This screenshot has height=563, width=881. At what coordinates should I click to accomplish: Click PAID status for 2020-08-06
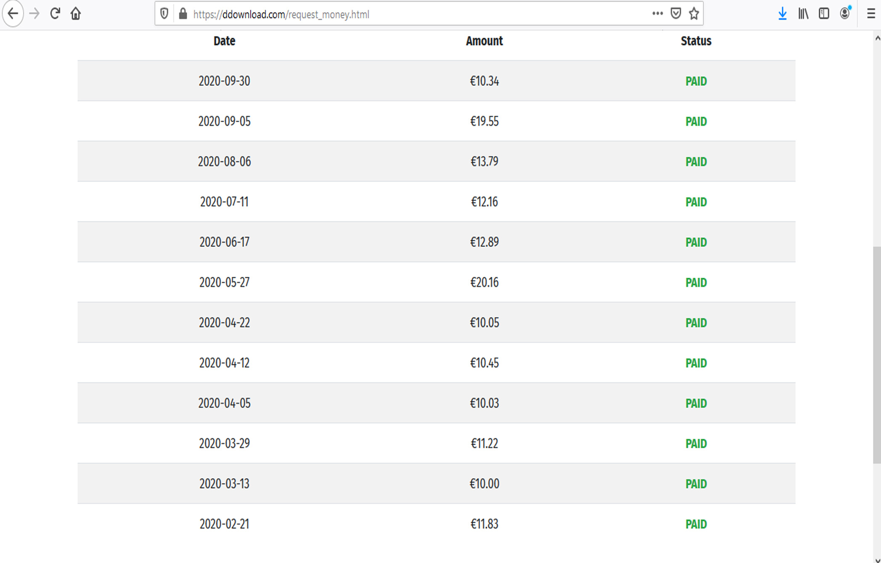tap(696, 162)
